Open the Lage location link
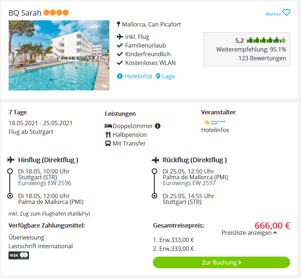301x278 pixels. point(168,76)
